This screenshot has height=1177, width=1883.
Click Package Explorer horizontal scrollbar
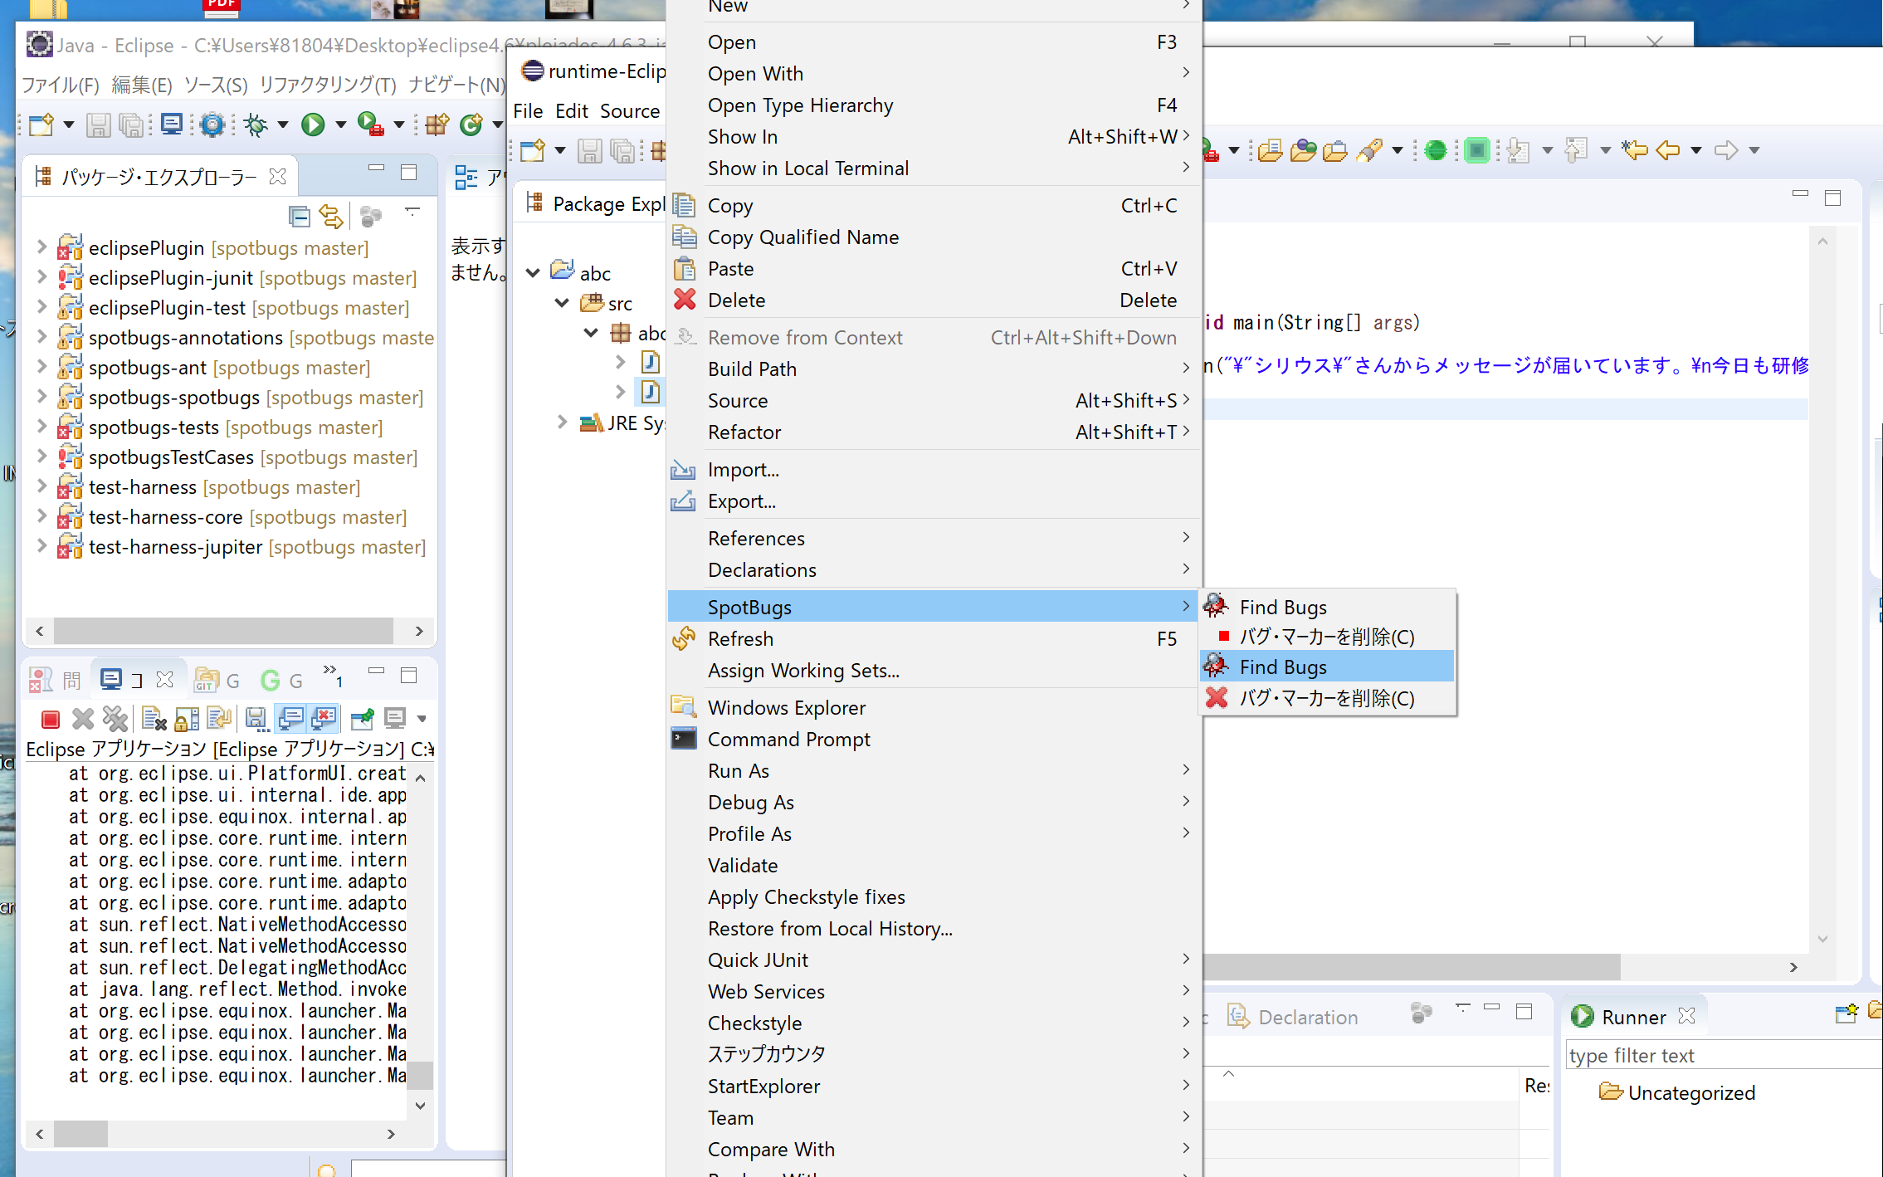[222, 631]
